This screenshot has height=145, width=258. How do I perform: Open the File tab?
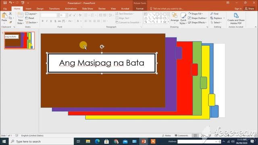[5, 8]
